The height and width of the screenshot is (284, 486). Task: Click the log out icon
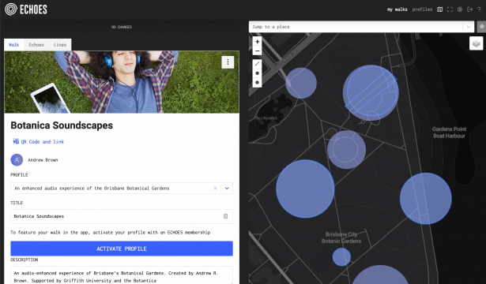469,9
